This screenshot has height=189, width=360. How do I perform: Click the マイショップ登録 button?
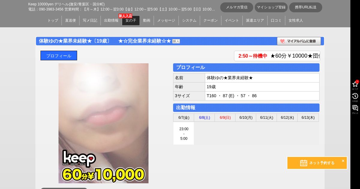pyautogui.click(x=271, y=7)
